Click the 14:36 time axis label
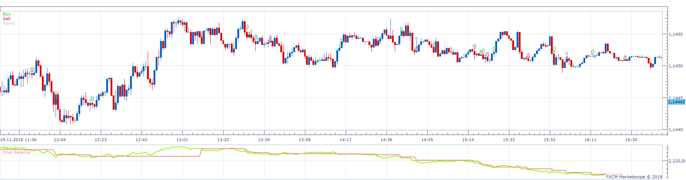Viewport: 686px width, 180px height. click(x=387, y=140)
